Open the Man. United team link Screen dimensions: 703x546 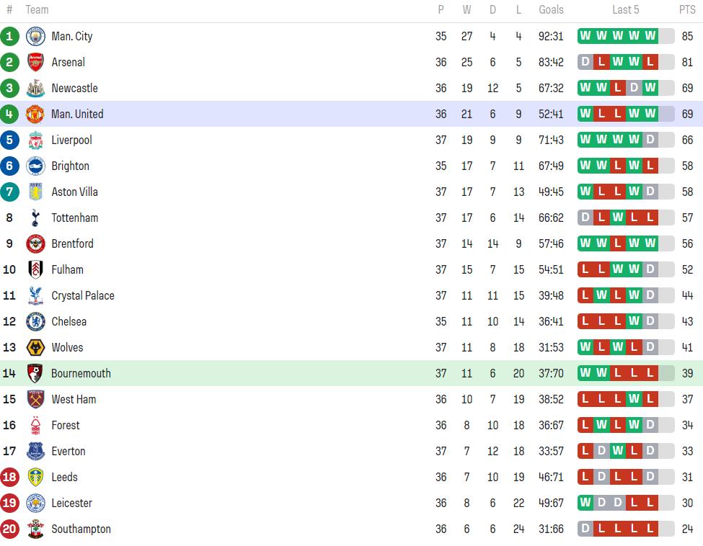[77, 115]
